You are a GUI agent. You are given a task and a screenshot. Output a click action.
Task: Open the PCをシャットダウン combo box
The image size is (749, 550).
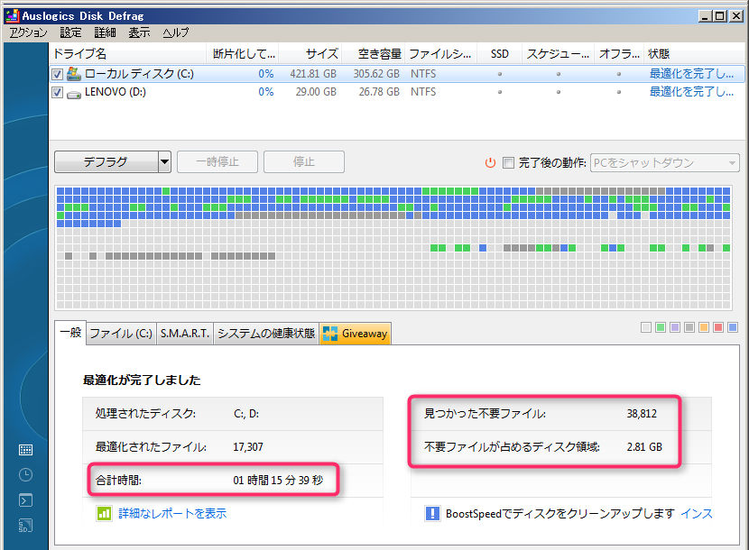(664, 163)
